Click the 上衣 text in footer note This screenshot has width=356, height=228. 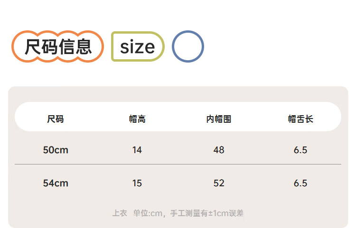click(120, 213)
